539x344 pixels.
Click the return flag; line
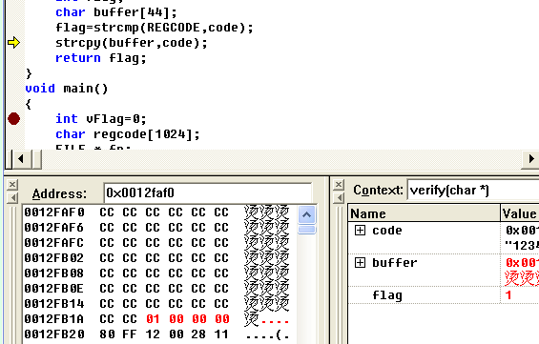[x=101, y=58]
